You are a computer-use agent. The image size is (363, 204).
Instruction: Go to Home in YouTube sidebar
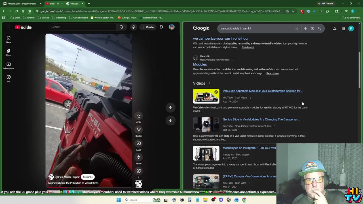tap(9, 39)
